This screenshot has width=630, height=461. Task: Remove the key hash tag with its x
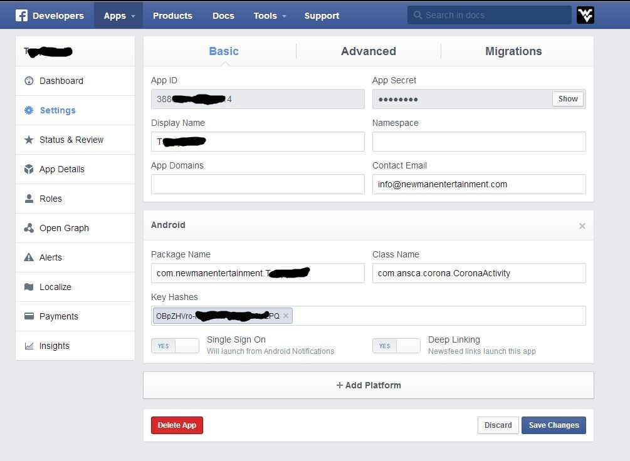(x=286, y=316)
